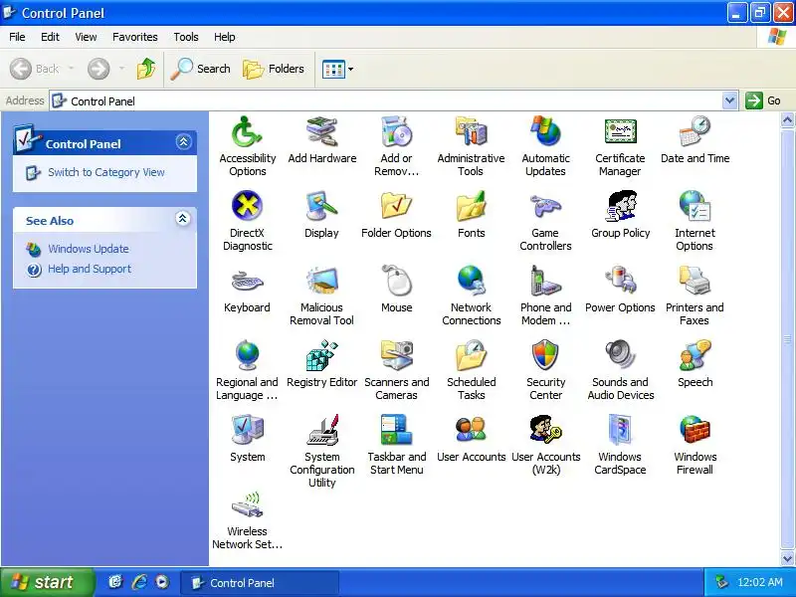Open DirectX Diagnostic tool
The height and width of the screenshot is (597, 796).
[247, 207]
